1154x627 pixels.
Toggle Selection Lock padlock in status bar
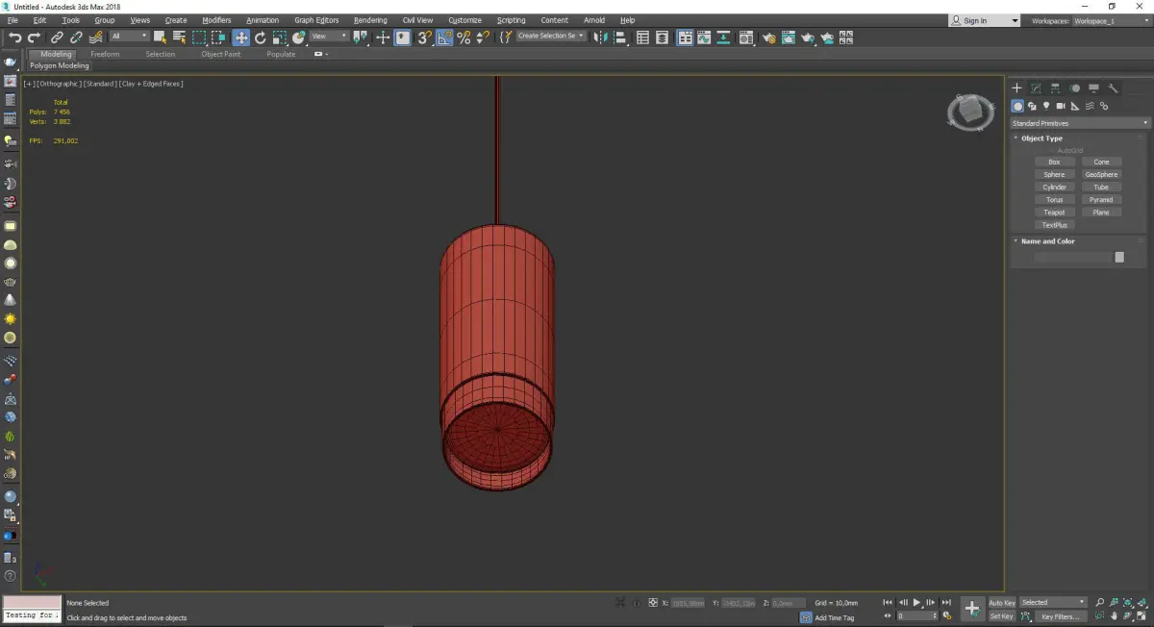(x=635, y=602)
